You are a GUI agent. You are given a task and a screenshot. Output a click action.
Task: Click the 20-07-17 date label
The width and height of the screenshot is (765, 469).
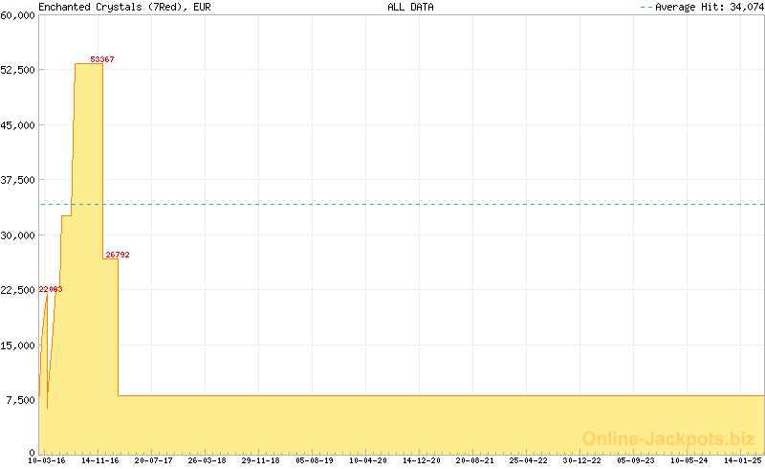click(x=154, y=460)
